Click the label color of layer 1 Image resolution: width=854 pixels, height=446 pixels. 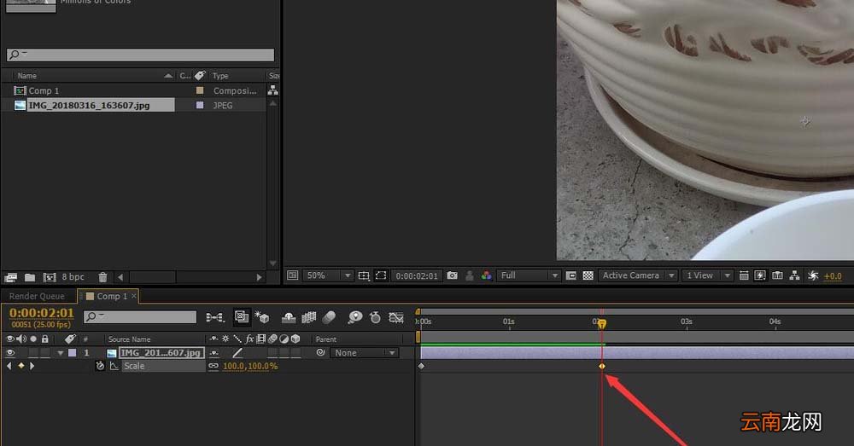click(72, 352)
